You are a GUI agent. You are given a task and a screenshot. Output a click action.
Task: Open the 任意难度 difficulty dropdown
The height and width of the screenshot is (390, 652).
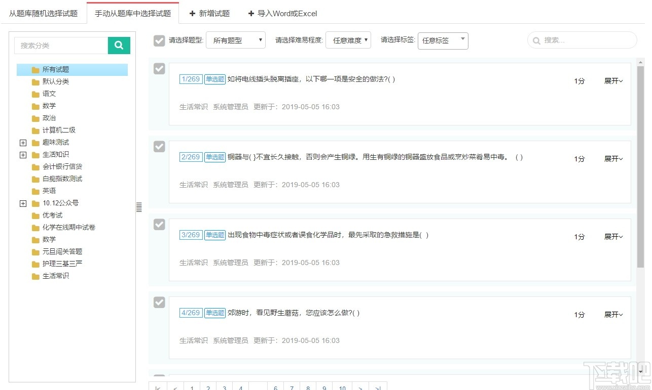pos(348,40)
